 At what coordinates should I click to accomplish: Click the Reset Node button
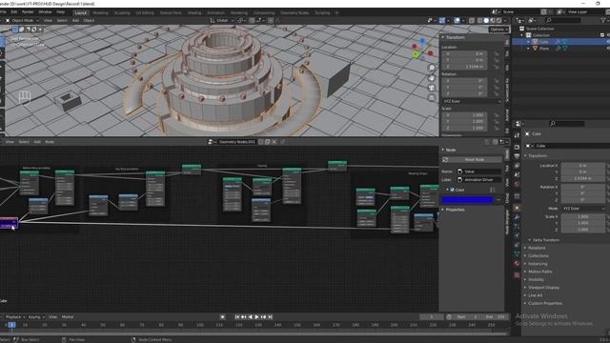475,160
